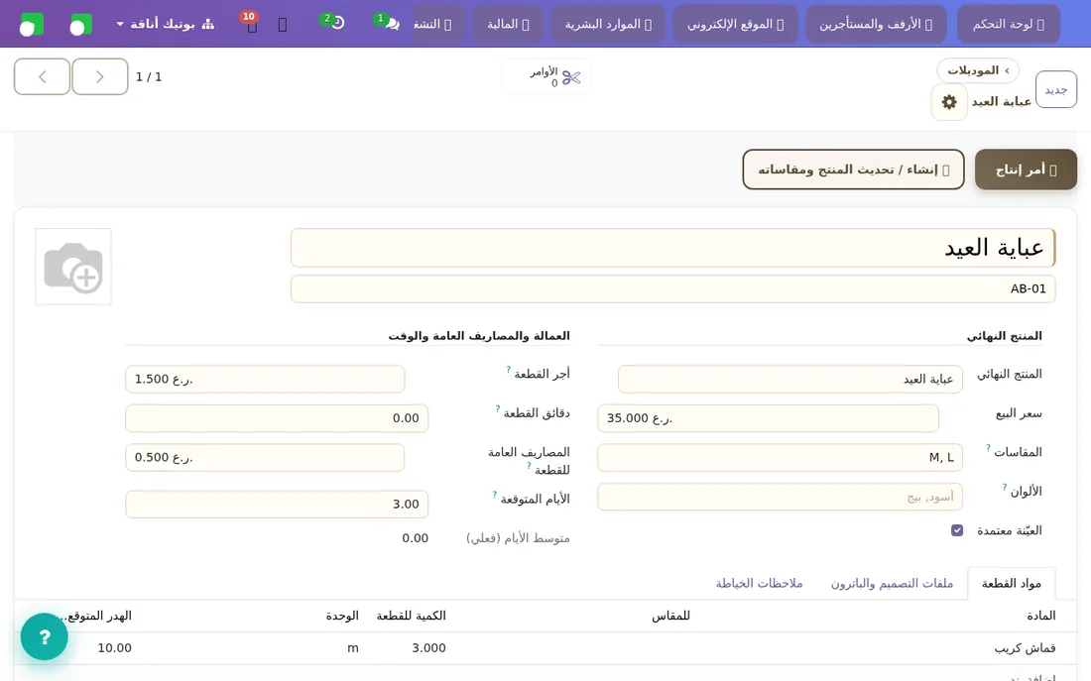This screenshot has width=1091, height=681.
Task: Click متوسط الأيام (فعلي) value 0.00
Action: click(x=415, y=538)
